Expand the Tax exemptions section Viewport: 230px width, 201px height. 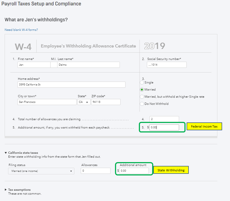[x=6, y=190]
